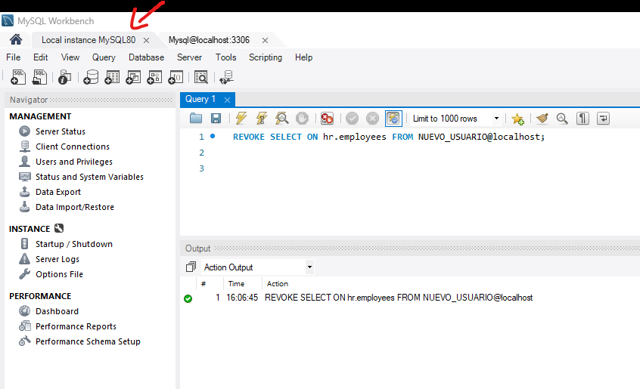This screenshot has height=389, width=640.
Task: Open the schema inspector icon
Action: pos(64,77)
